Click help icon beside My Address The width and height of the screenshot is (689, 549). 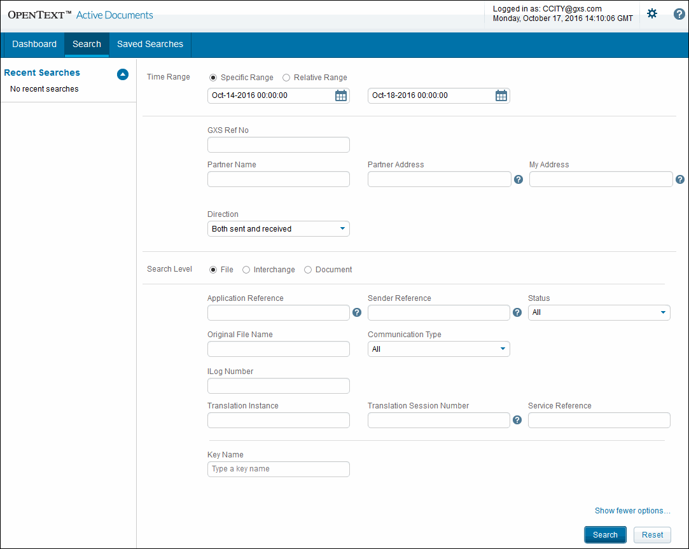pos(679,179)
